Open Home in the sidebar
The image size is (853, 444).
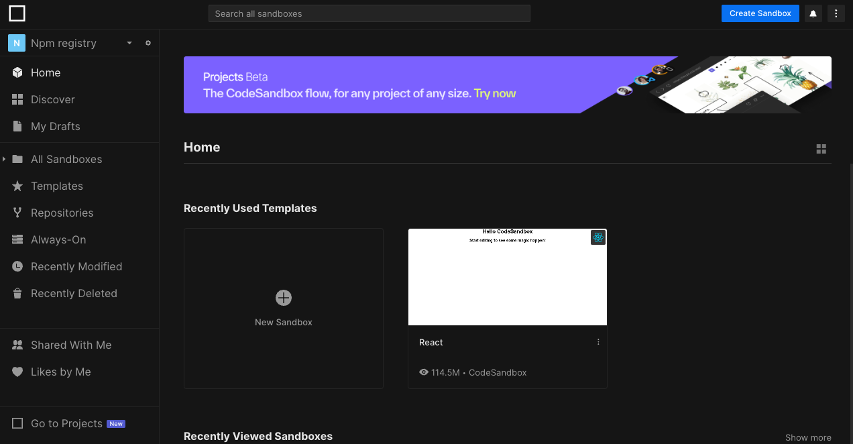coord(79,72)
